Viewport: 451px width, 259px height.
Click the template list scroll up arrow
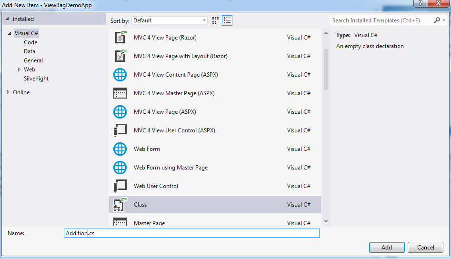pyautogui.click(x=326, y=33)
